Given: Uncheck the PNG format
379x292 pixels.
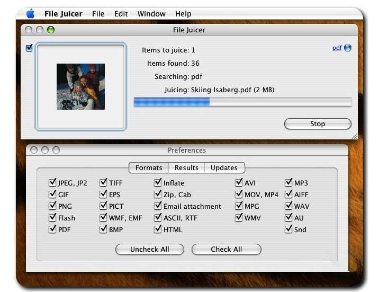Looking at the screenshot, I should [x=52, y=206].
